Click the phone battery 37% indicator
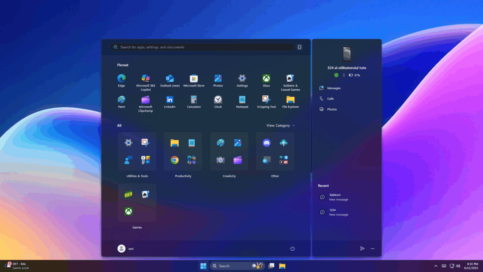The width and height of the screenshot is (483, 272). [354, 75]
